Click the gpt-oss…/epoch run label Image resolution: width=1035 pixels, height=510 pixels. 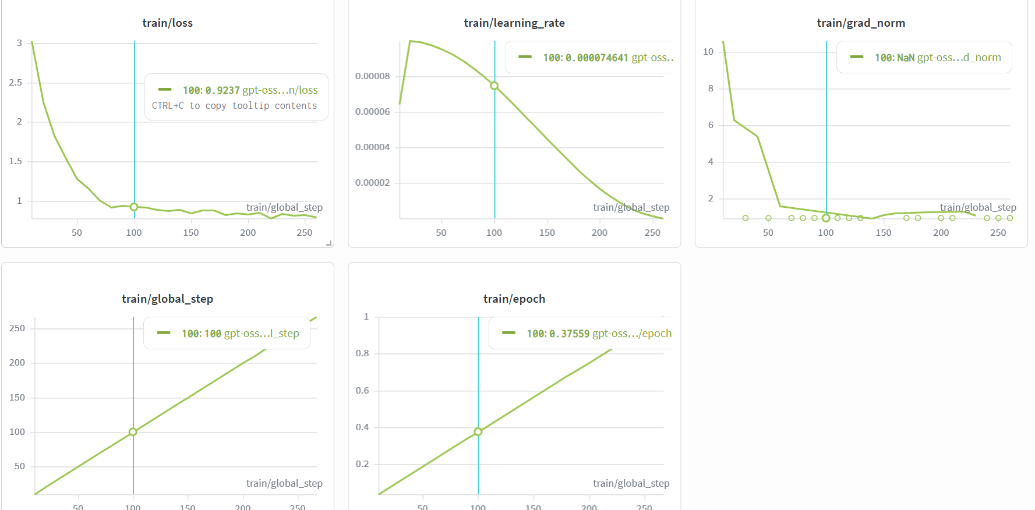pyautogui.click(x=631, y=334)
